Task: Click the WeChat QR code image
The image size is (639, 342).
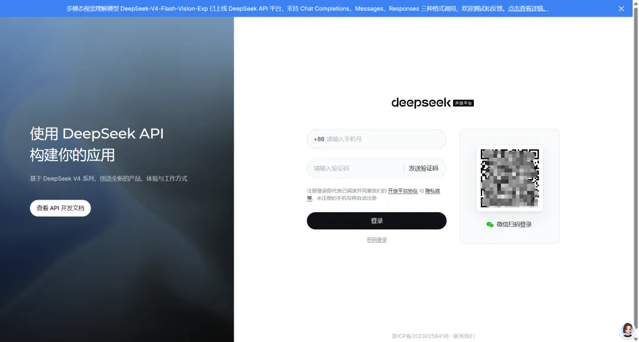Action: (510, 178)
